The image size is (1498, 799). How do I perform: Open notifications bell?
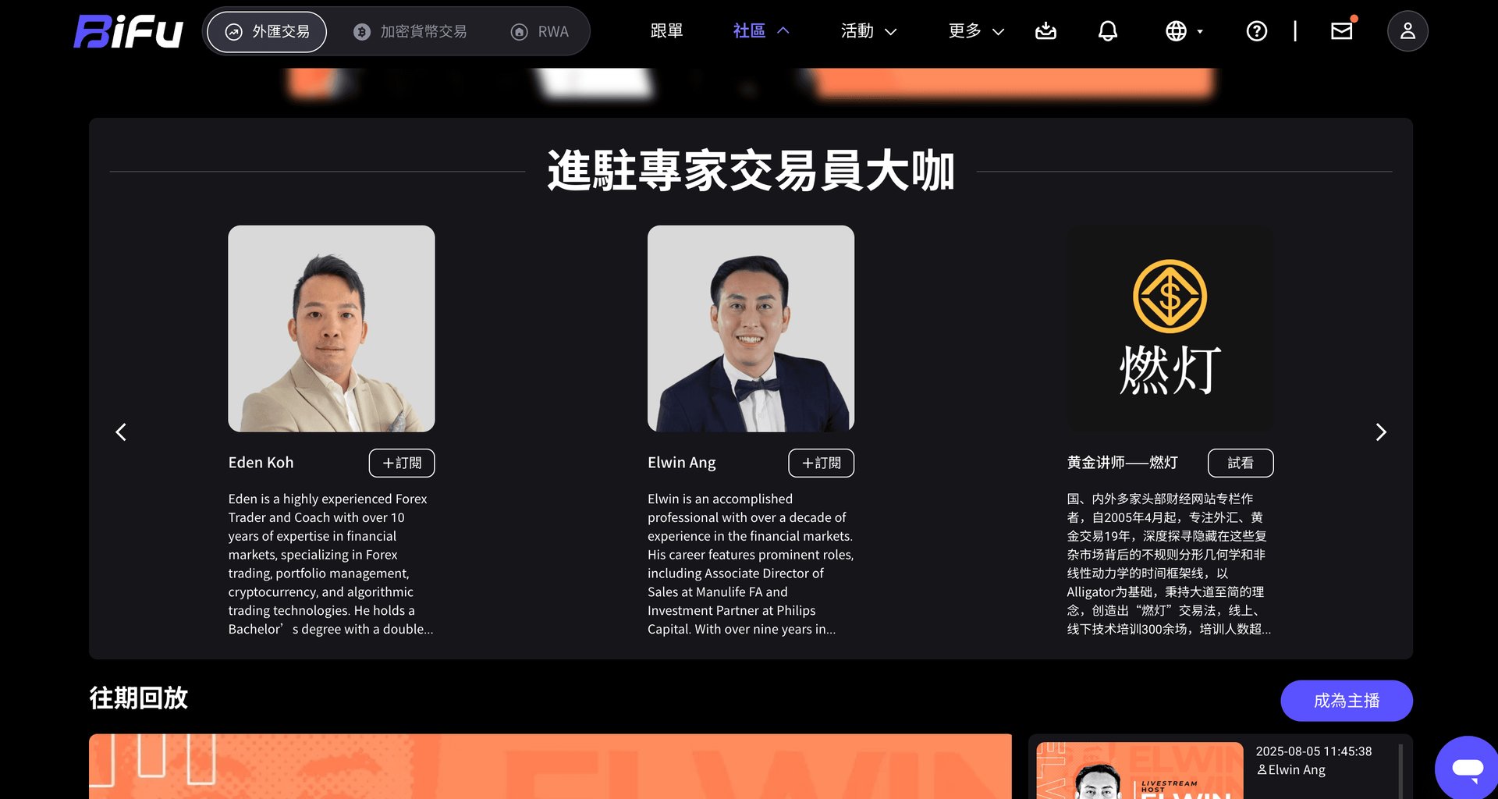coord(1108,31)
